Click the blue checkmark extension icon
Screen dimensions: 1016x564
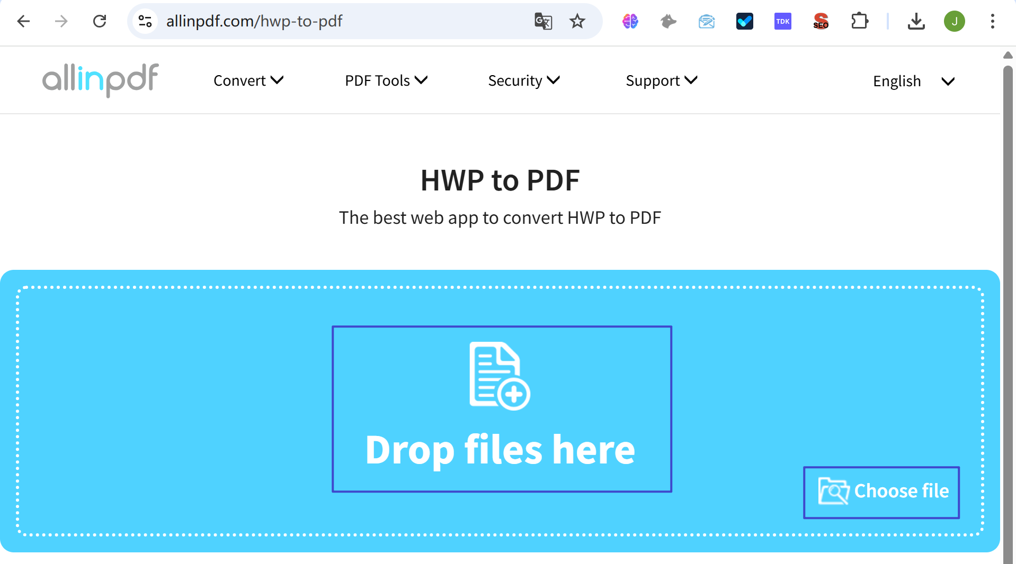[x=744, y=21]
